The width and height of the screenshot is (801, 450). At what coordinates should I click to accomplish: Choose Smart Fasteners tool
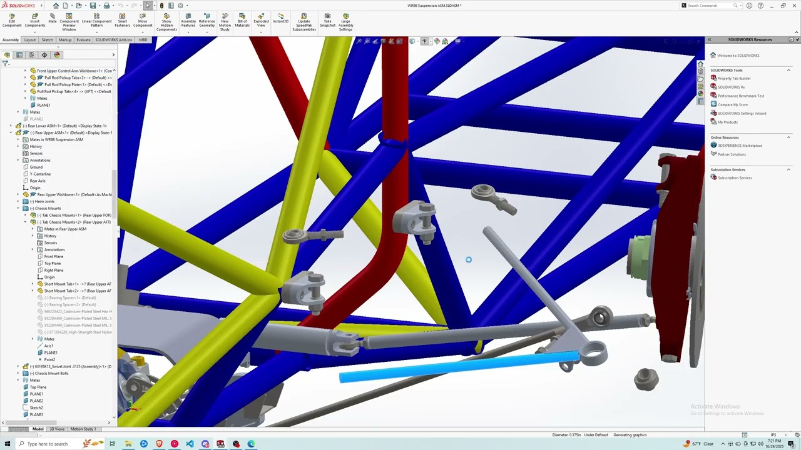[123, 21]
